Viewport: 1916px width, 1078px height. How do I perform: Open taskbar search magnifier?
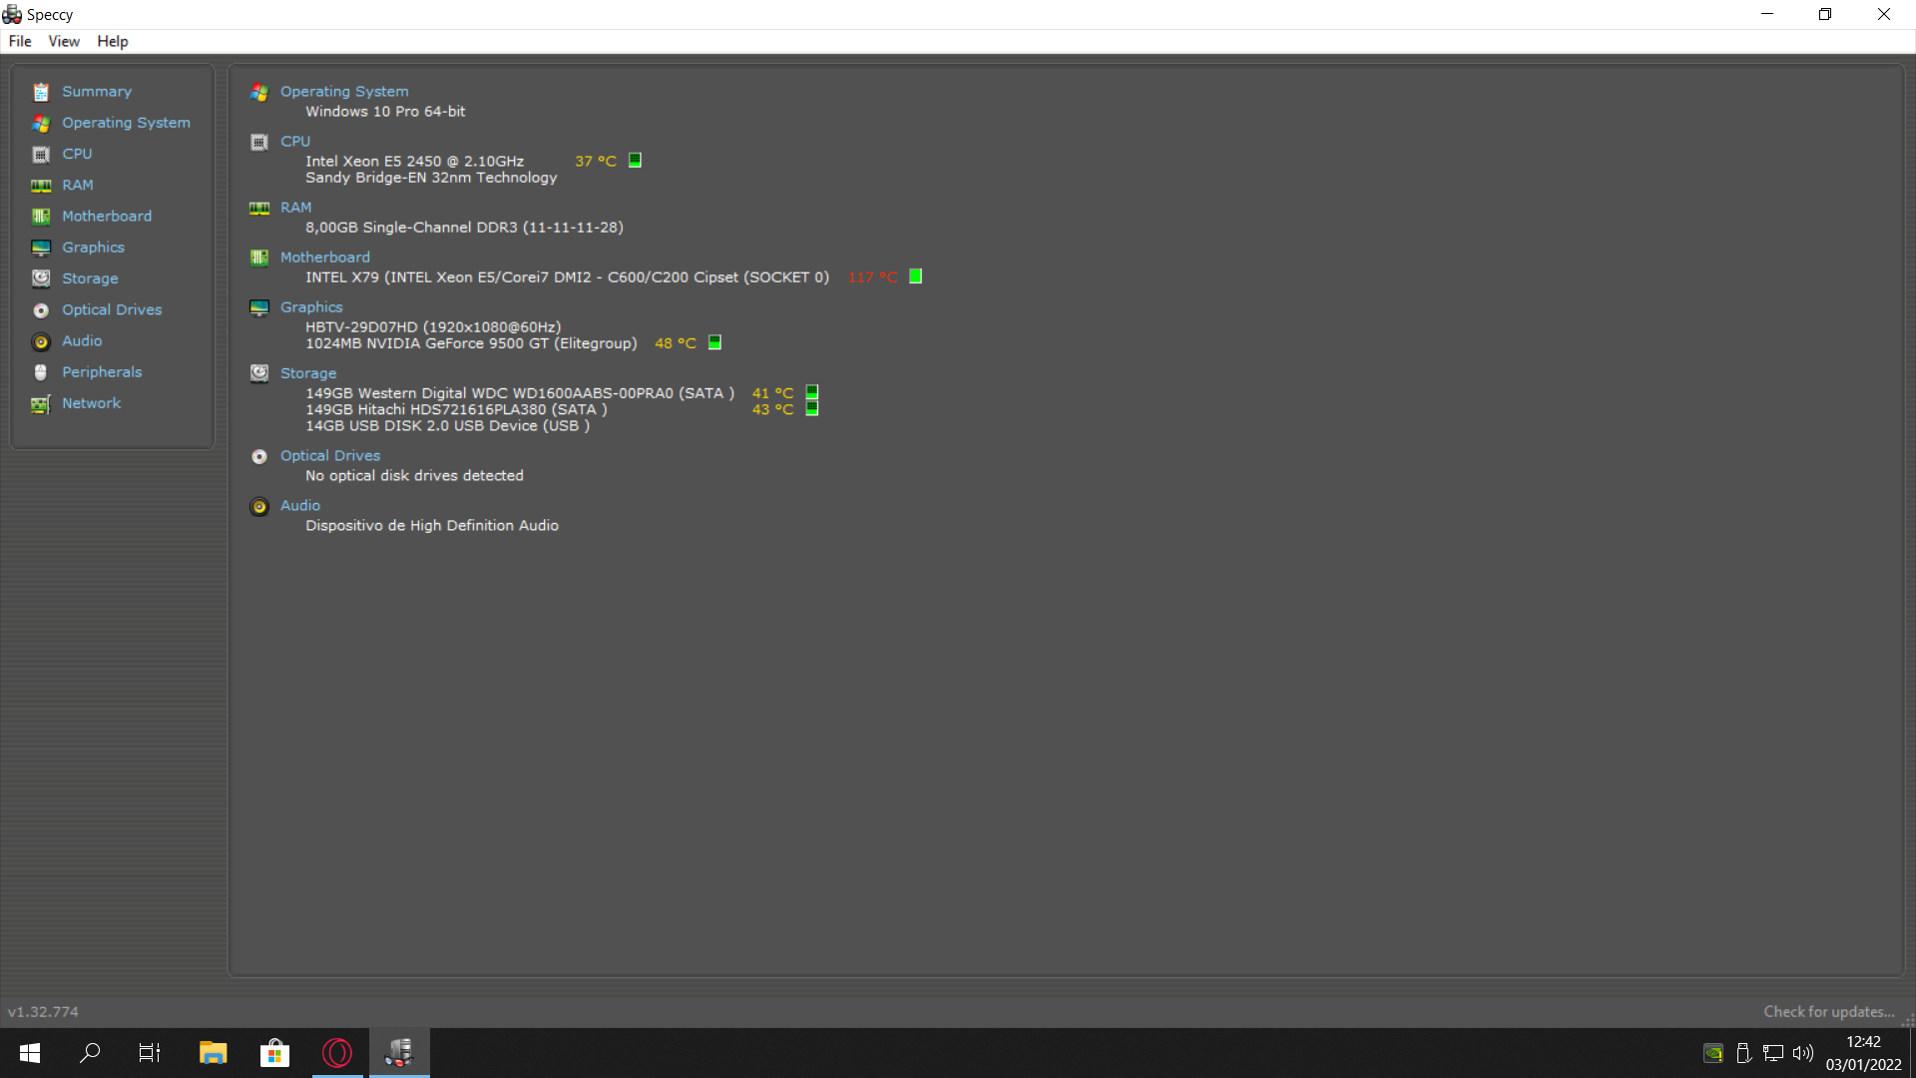coord(90,1053)
